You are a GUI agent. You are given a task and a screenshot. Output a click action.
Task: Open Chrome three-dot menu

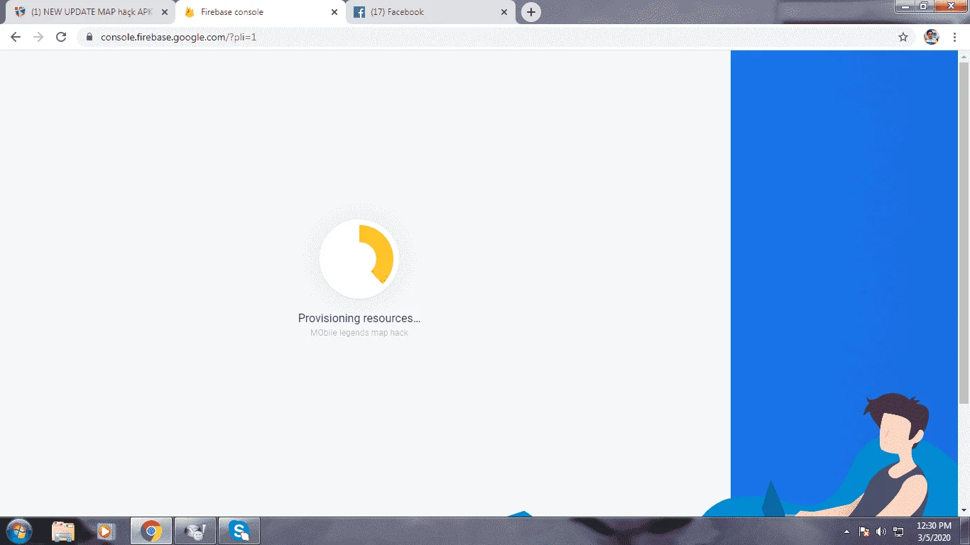pyautogui.click(x=955, y=37)
